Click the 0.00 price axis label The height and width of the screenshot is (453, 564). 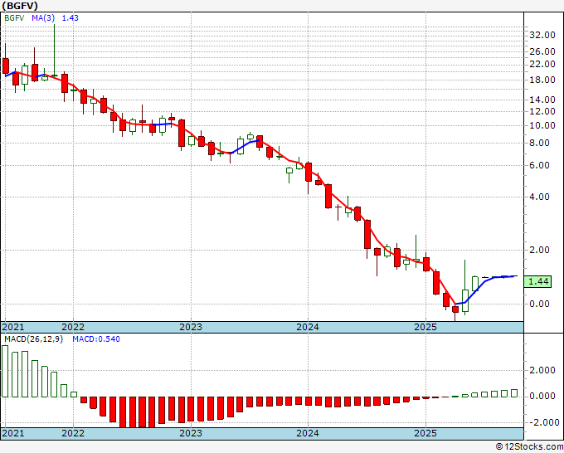(539, 304)
